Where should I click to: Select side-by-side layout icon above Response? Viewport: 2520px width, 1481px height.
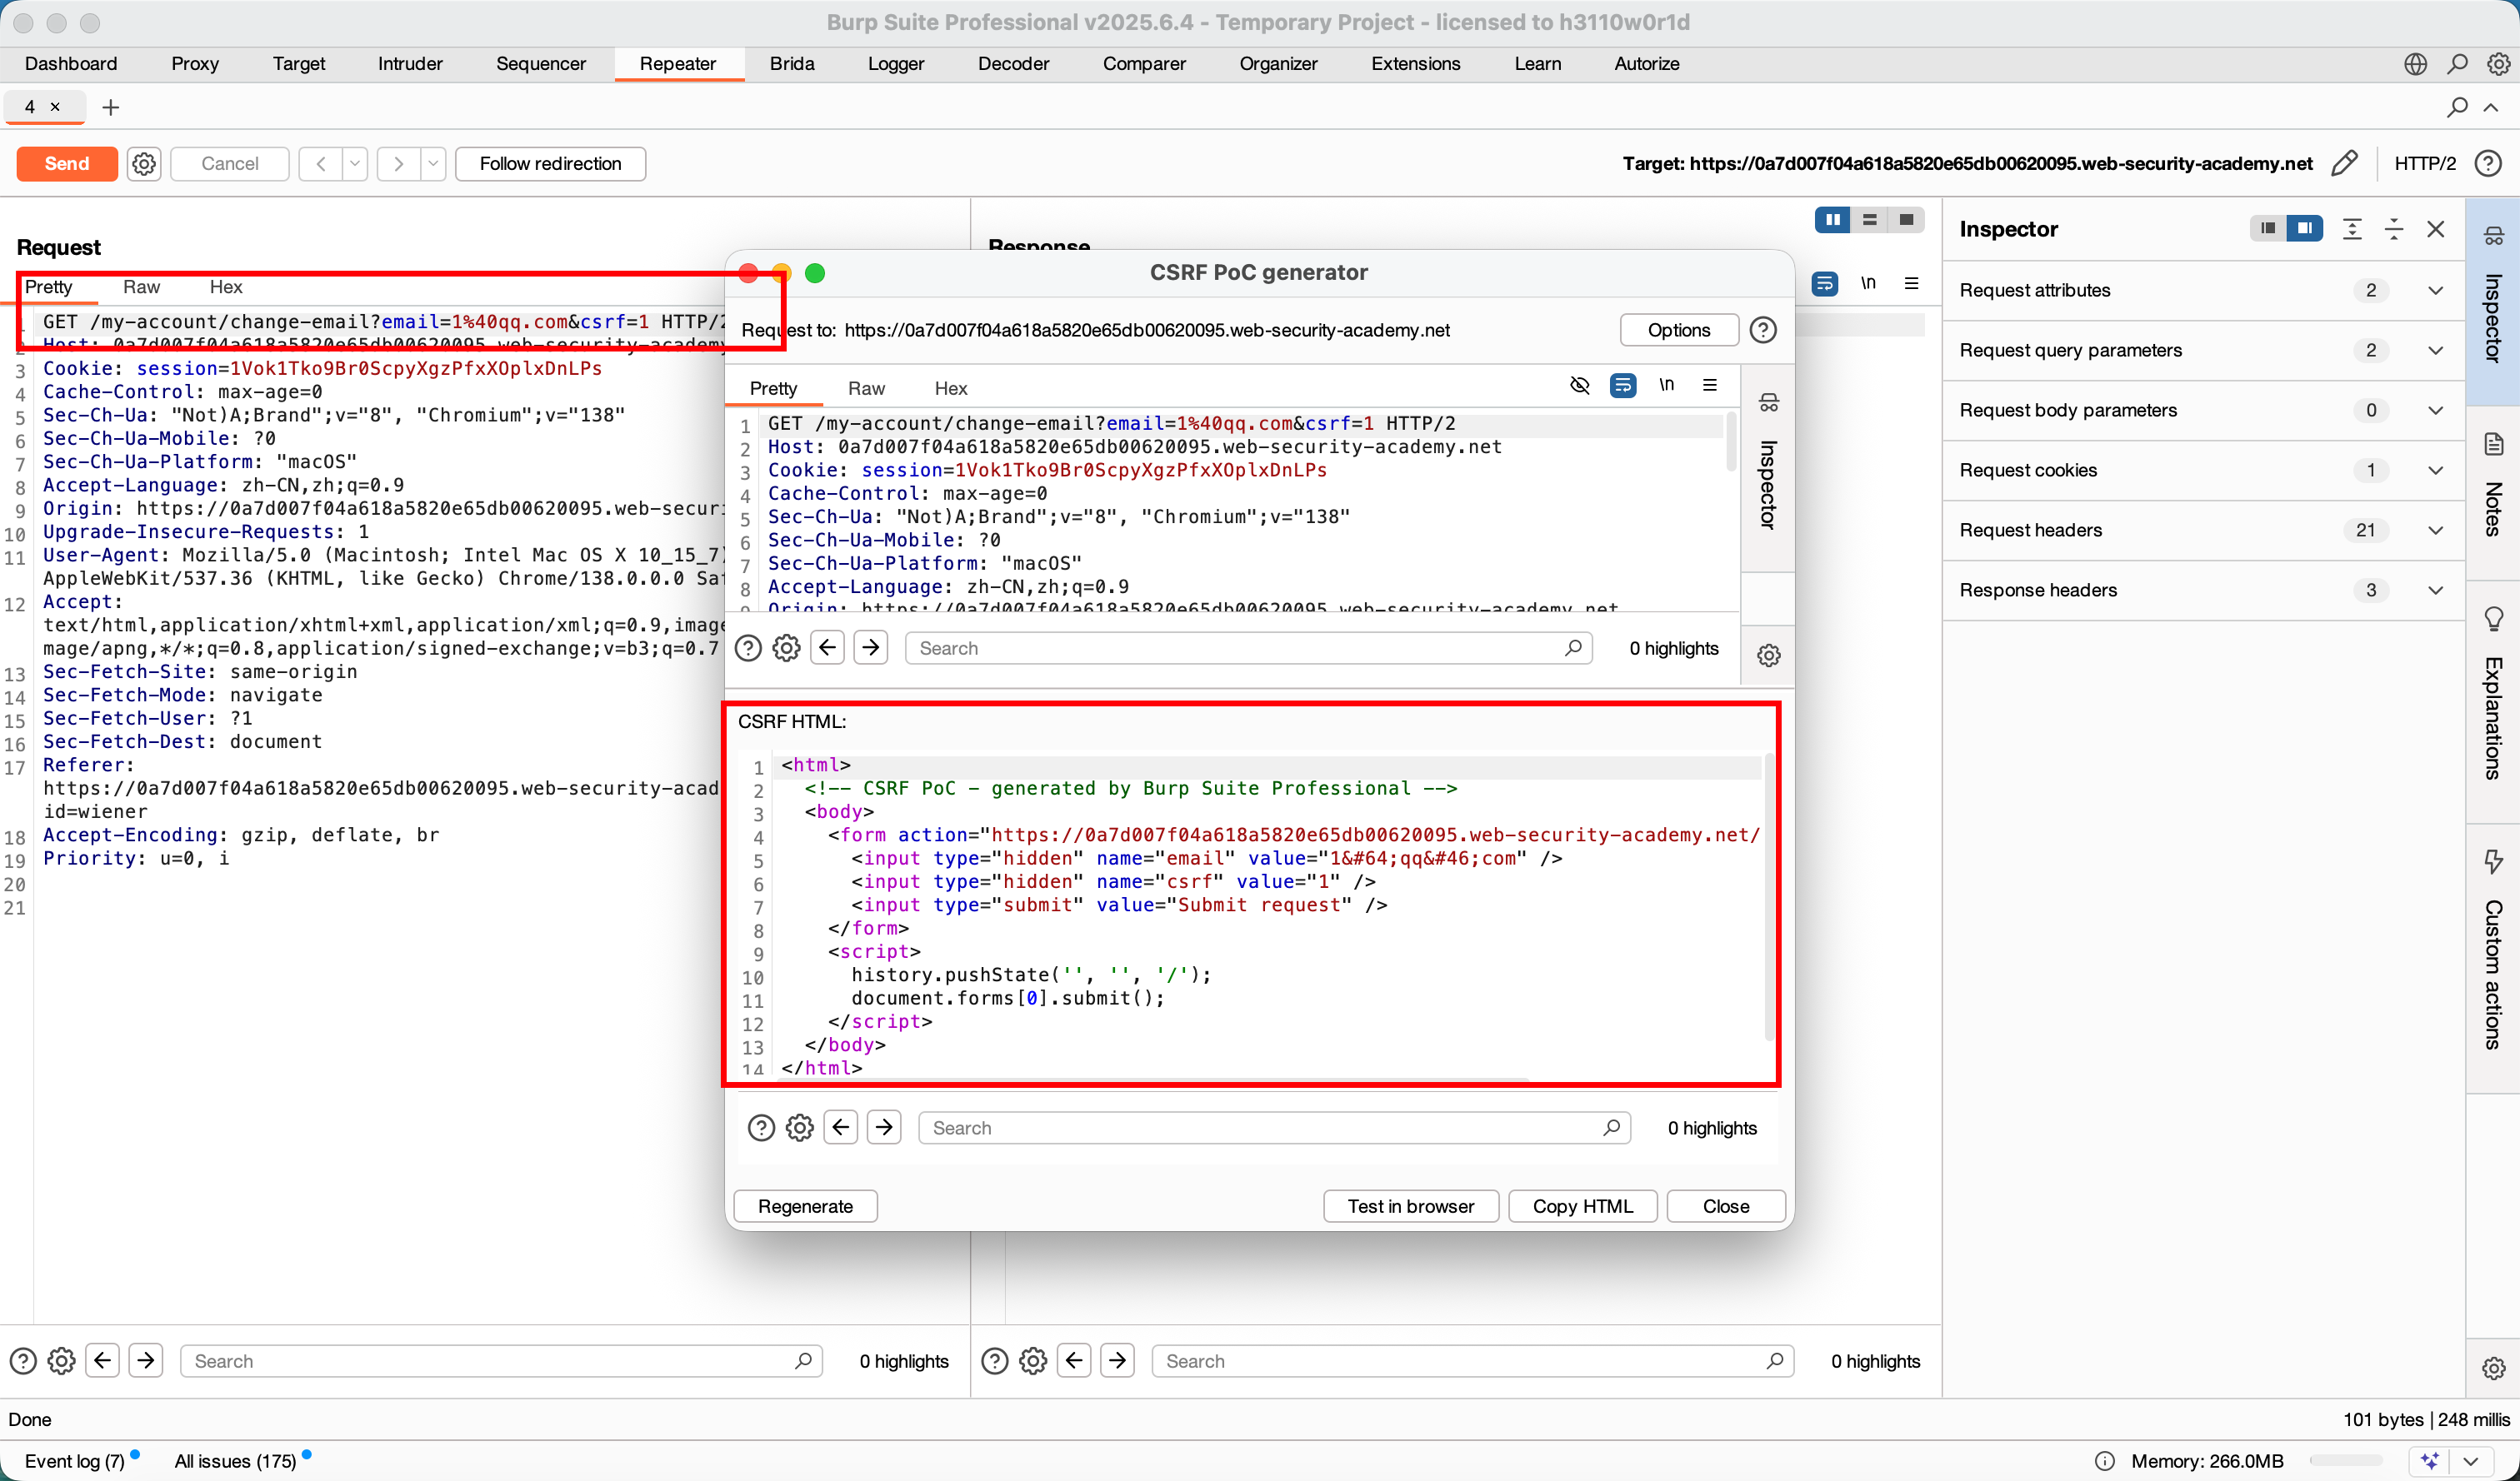coord(1832,220)
